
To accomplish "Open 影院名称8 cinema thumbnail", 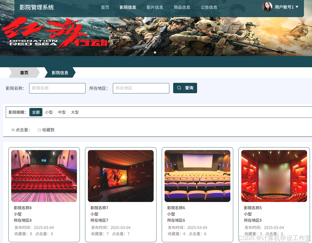I will click(x=44, y=176).
